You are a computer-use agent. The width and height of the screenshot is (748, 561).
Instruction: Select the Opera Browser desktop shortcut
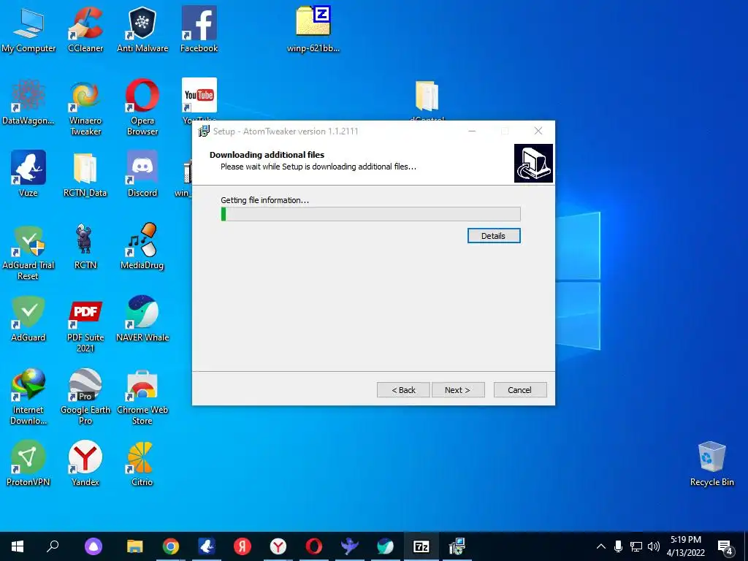pyautogui.click(x=142, y=107)
